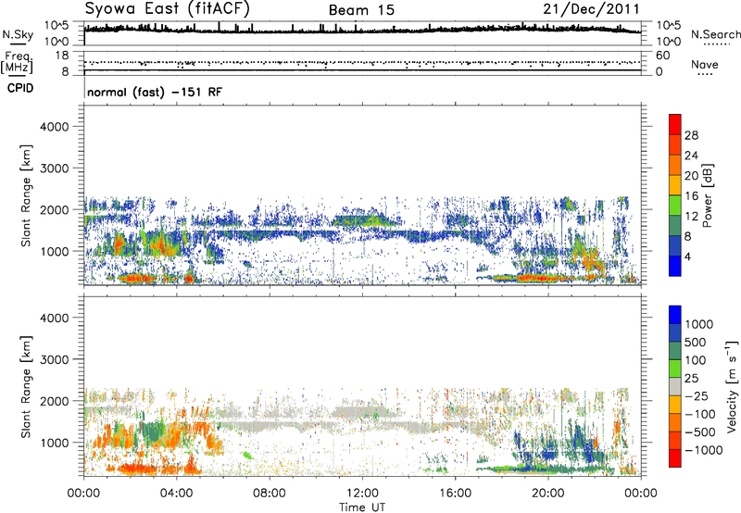Click the '08:00' time axis label
The image size is (741, 513).
pos(270,494)
